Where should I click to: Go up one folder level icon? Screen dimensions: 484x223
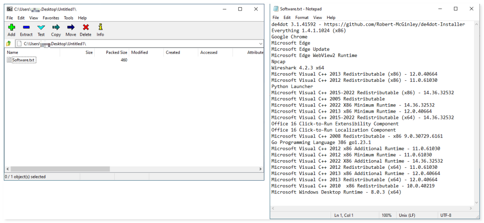(9, 43)
